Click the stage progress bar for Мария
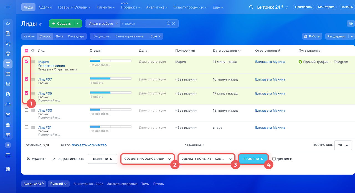Image resolution: width=355 pixels, height=193 pixels. tap(110, 60)
